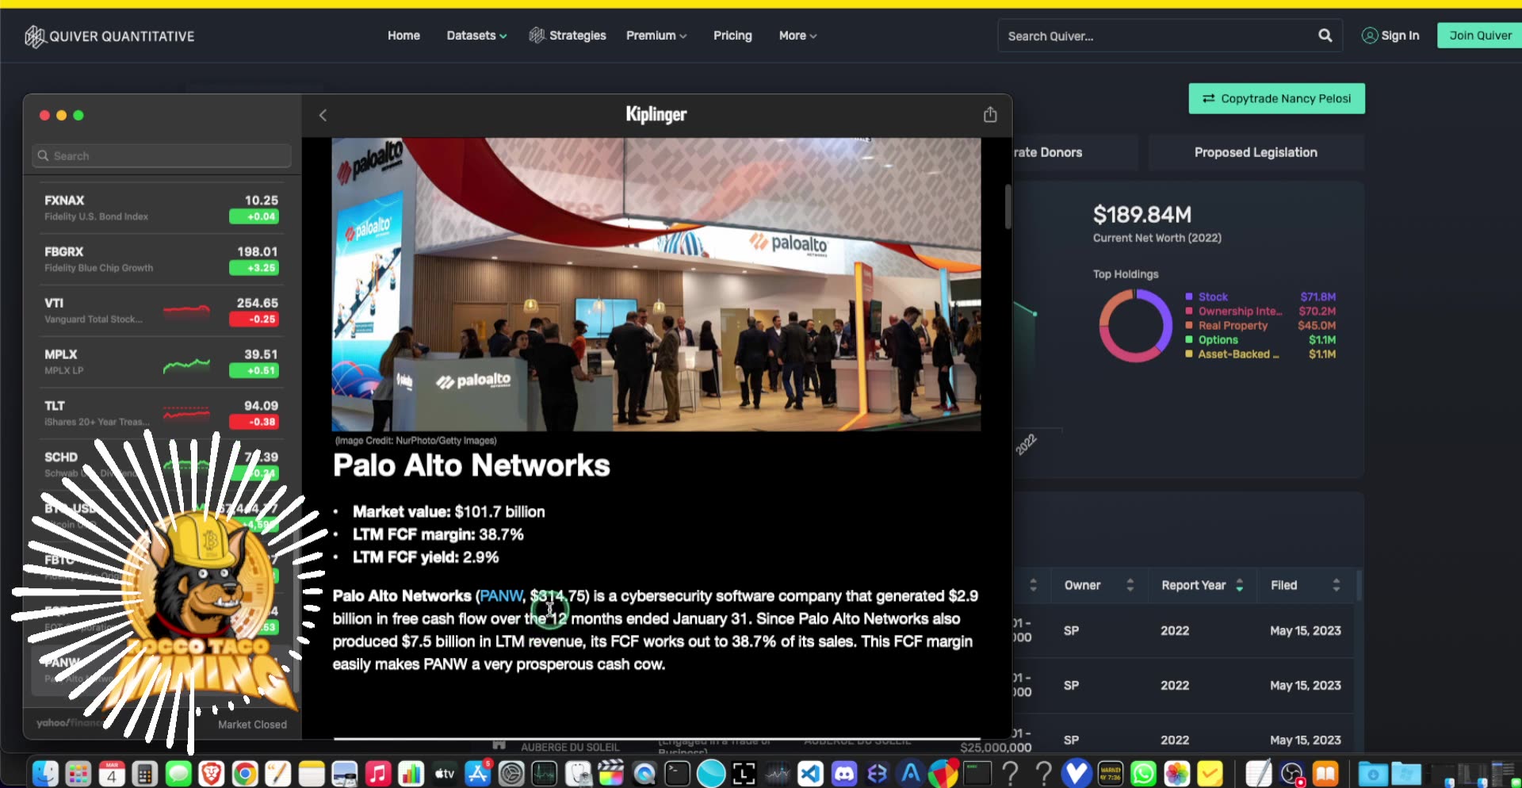This screenshot has height=788, width=1522.
Task: Launch Brave browser from the dock
Action: click(212, 772)
